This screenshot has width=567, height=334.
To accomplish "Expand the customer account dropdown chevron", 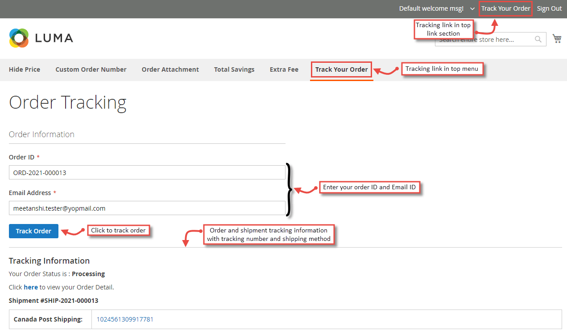I will point(472,8).
